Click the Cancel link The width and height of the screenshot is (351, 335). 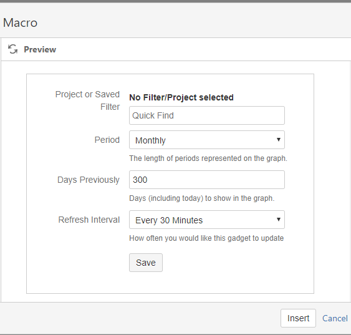tap(335, 318)
